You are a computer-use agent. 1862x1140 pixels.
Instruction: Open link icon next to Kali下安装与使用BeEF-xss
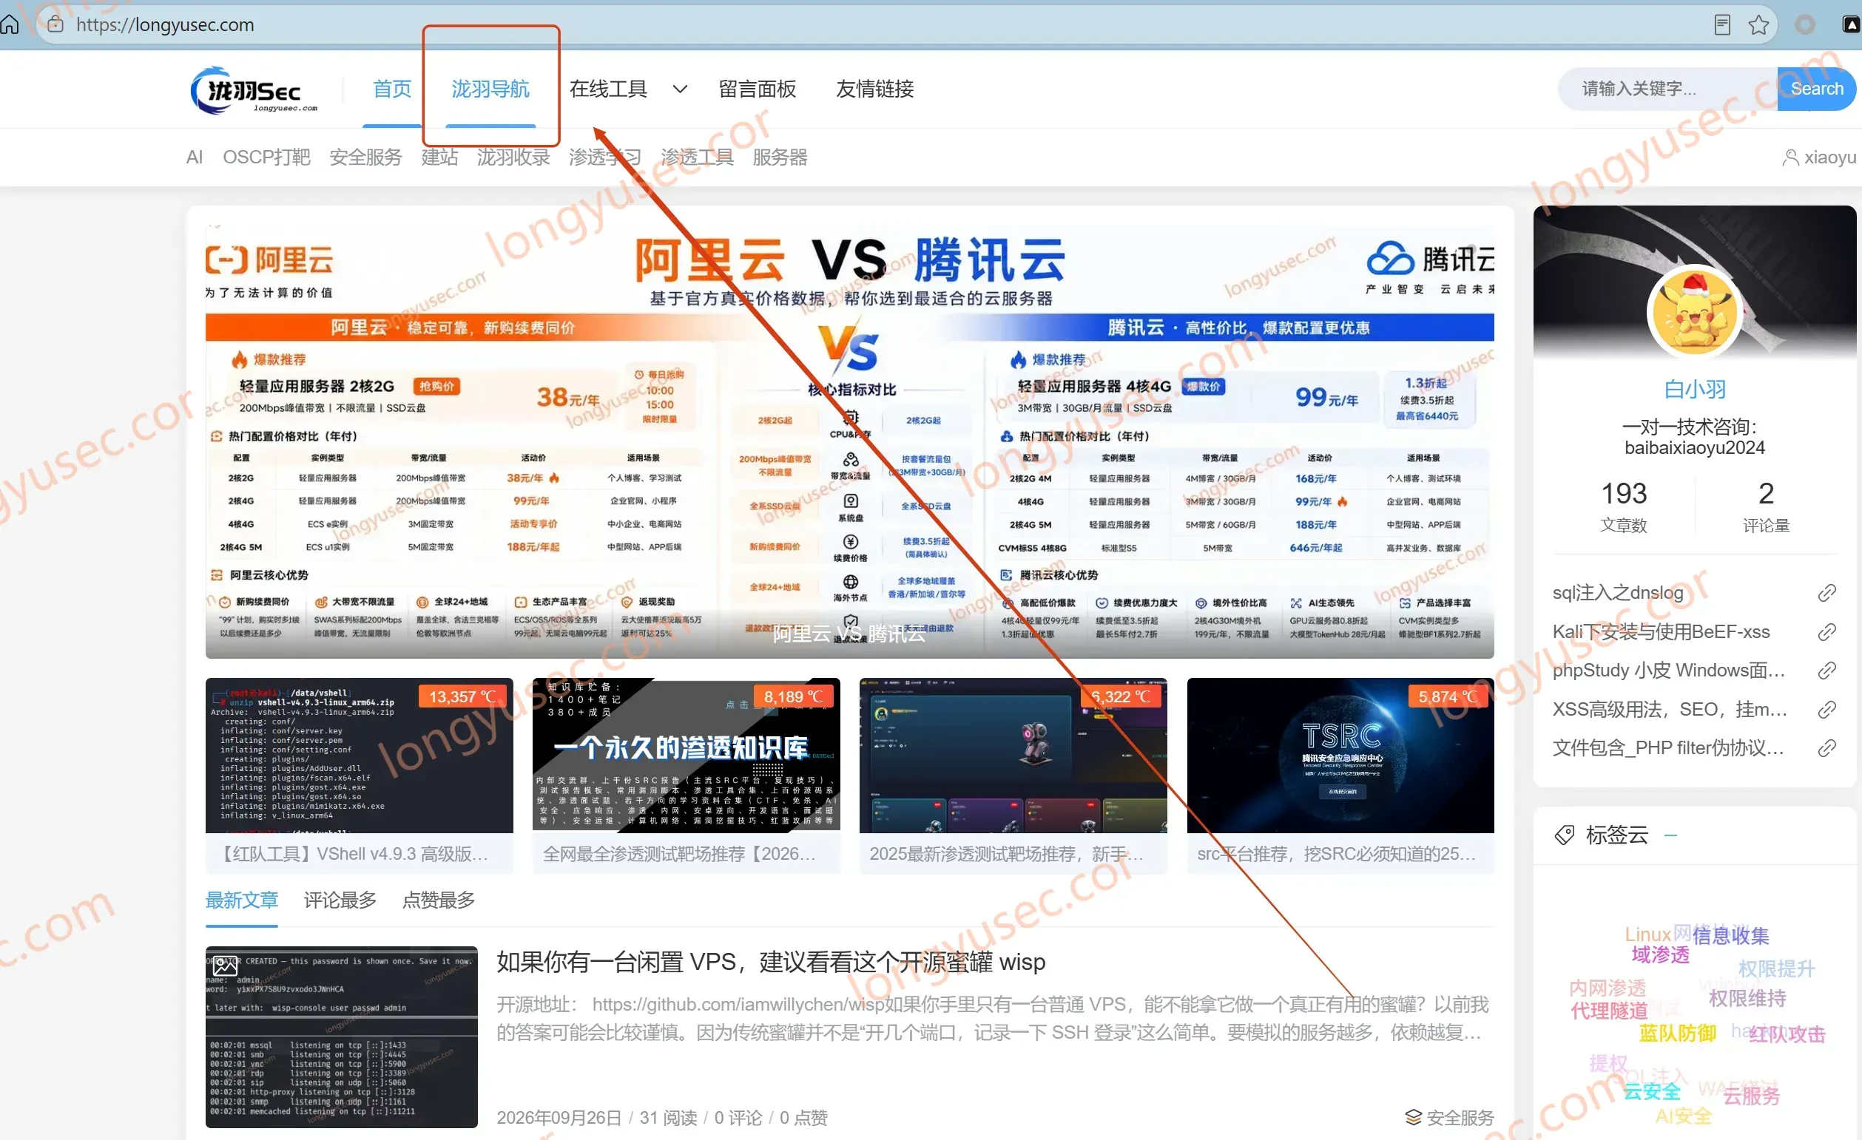pyautogui.click(x=1826, y=631)
